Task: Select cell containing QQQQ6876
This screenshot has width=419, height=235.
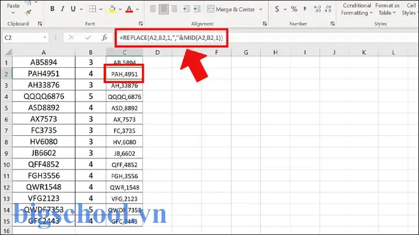Action: [44, 96]
